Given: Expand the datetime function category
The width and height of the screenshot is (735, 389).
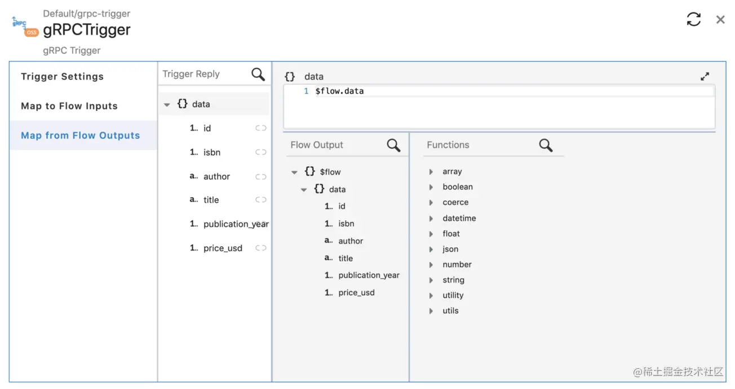Looking at the screenshot, I should (x=431, y=218).
